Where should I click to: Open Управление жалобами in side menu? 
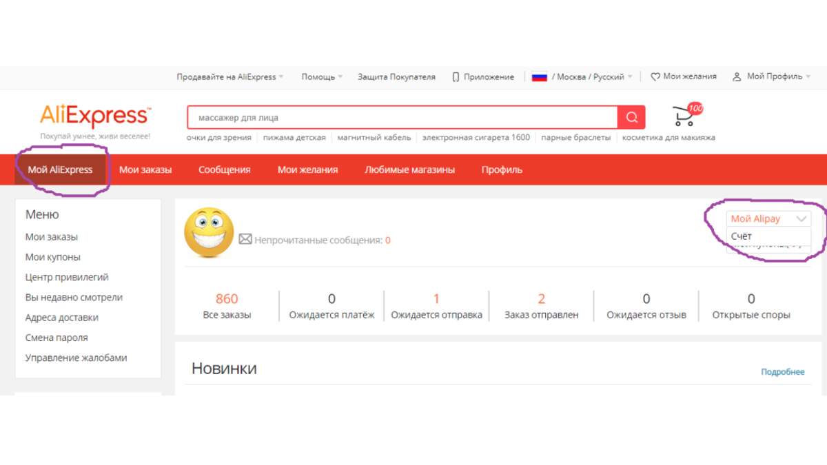pos(76,358)
